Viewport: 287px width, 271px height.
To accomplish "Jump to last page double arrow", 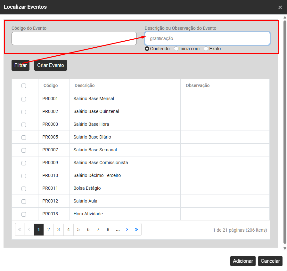I will click(x=136, y=229).
